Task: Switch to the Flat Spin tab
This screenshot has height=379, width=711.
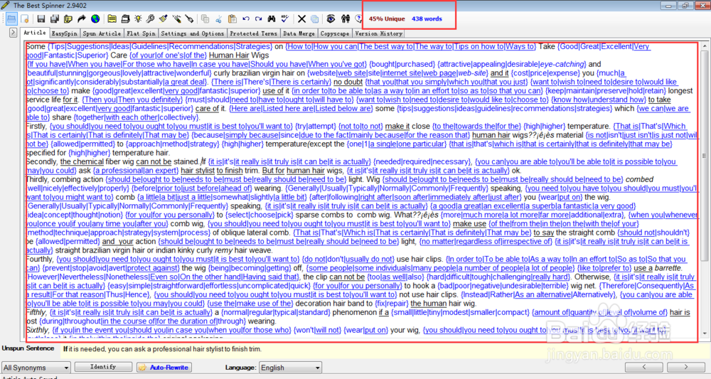Action: pos(141,33)
